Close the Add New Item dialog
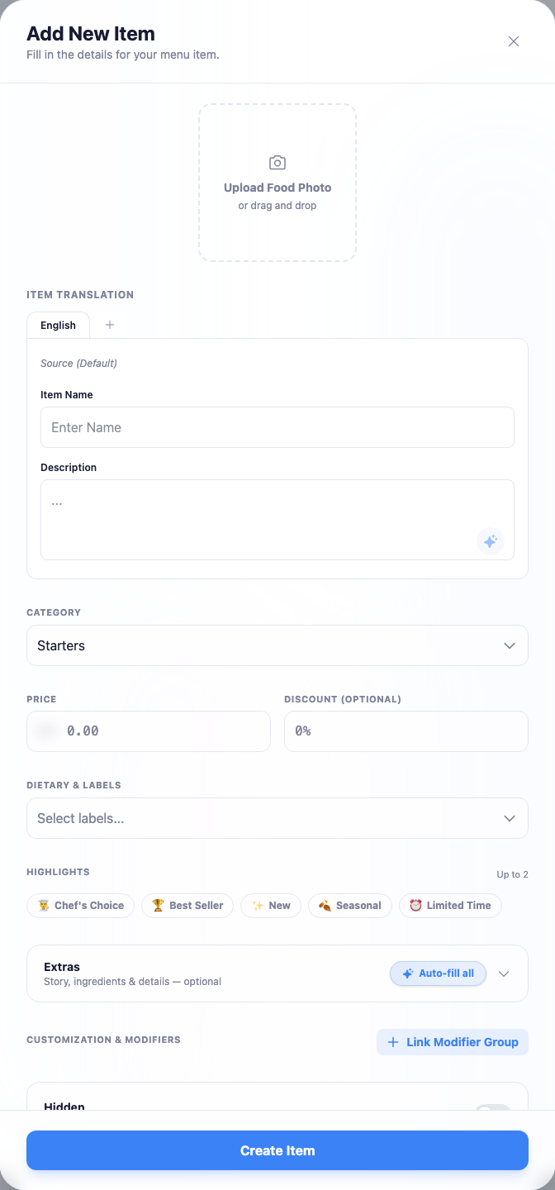This screenshot has height=1190, width=555. pos(514,41)
